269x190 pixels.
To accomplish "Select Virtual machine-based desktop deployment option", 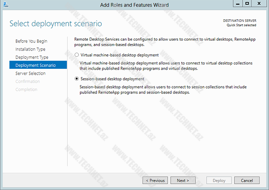I will pos(77,55).
